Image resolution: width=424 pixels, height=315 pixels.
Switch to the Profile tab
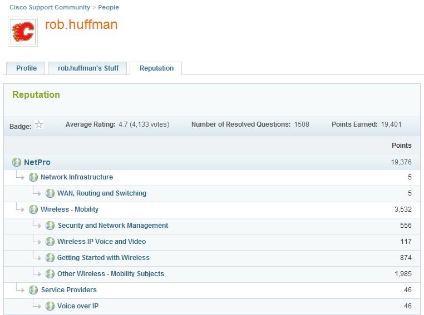(26, 68)
